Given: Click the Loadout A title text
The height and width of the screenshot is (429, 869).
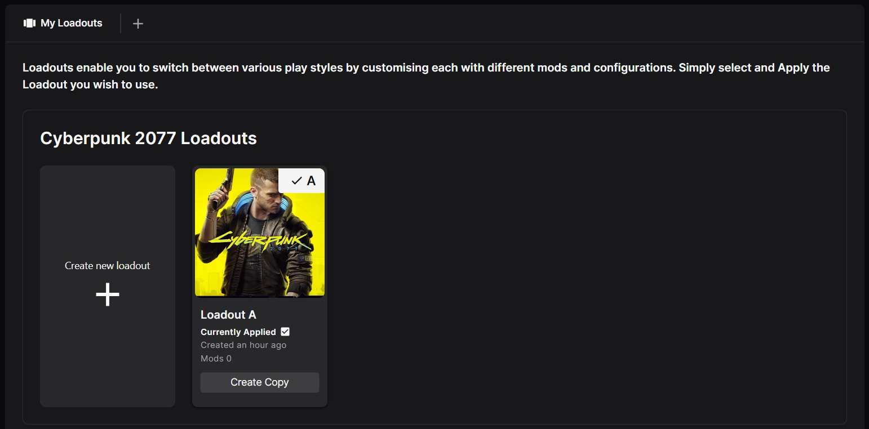Looking at the screenshot, I should (x=228, y=315).
